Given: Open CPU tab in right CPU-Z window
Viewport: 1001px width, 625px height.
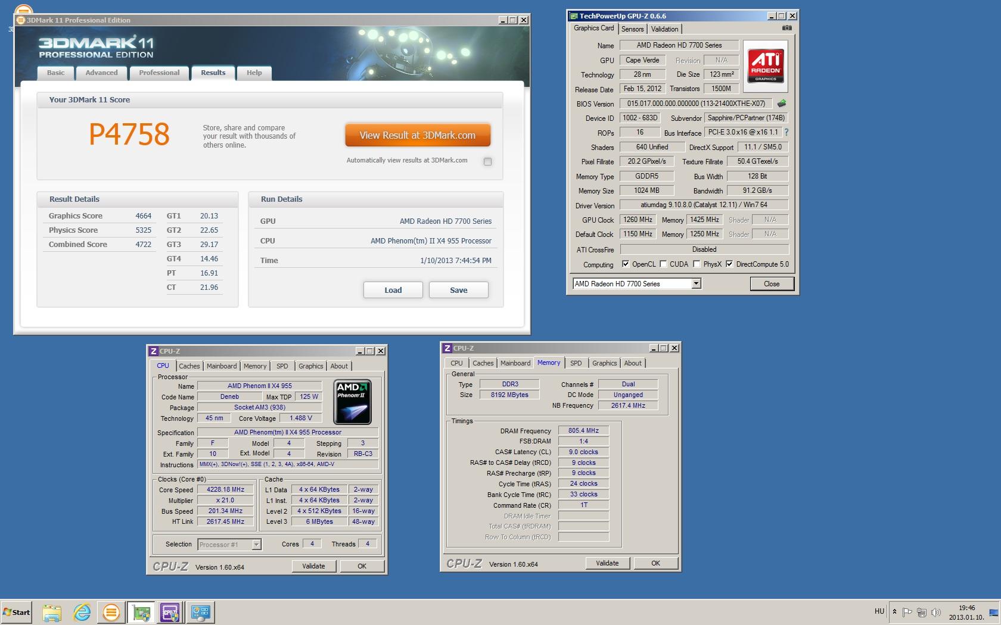Looking at the screenshot, I should pyautogui.click(x=456, y=363).
